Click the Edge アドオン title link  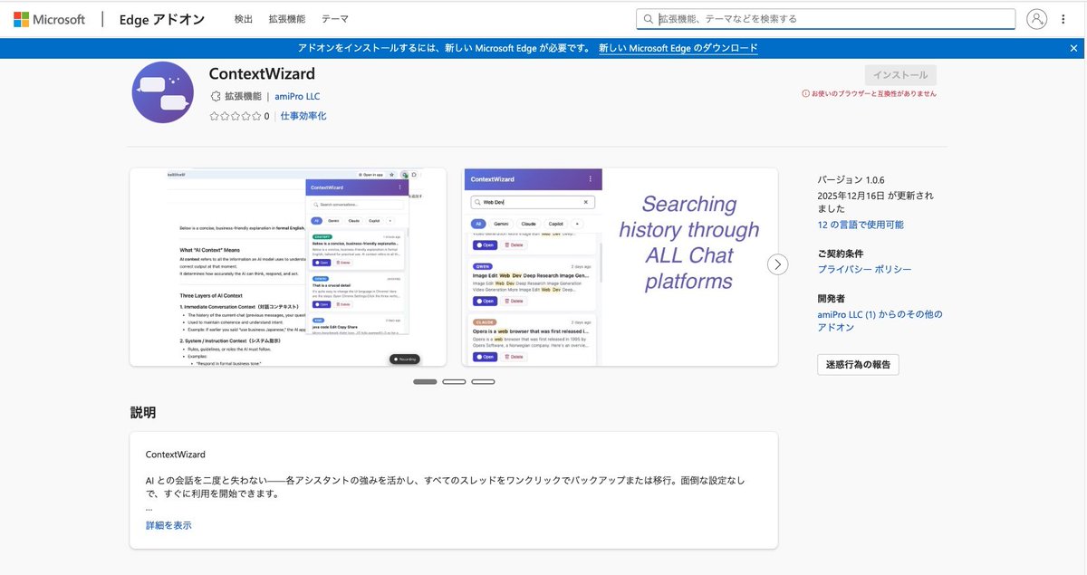(162, 19)
